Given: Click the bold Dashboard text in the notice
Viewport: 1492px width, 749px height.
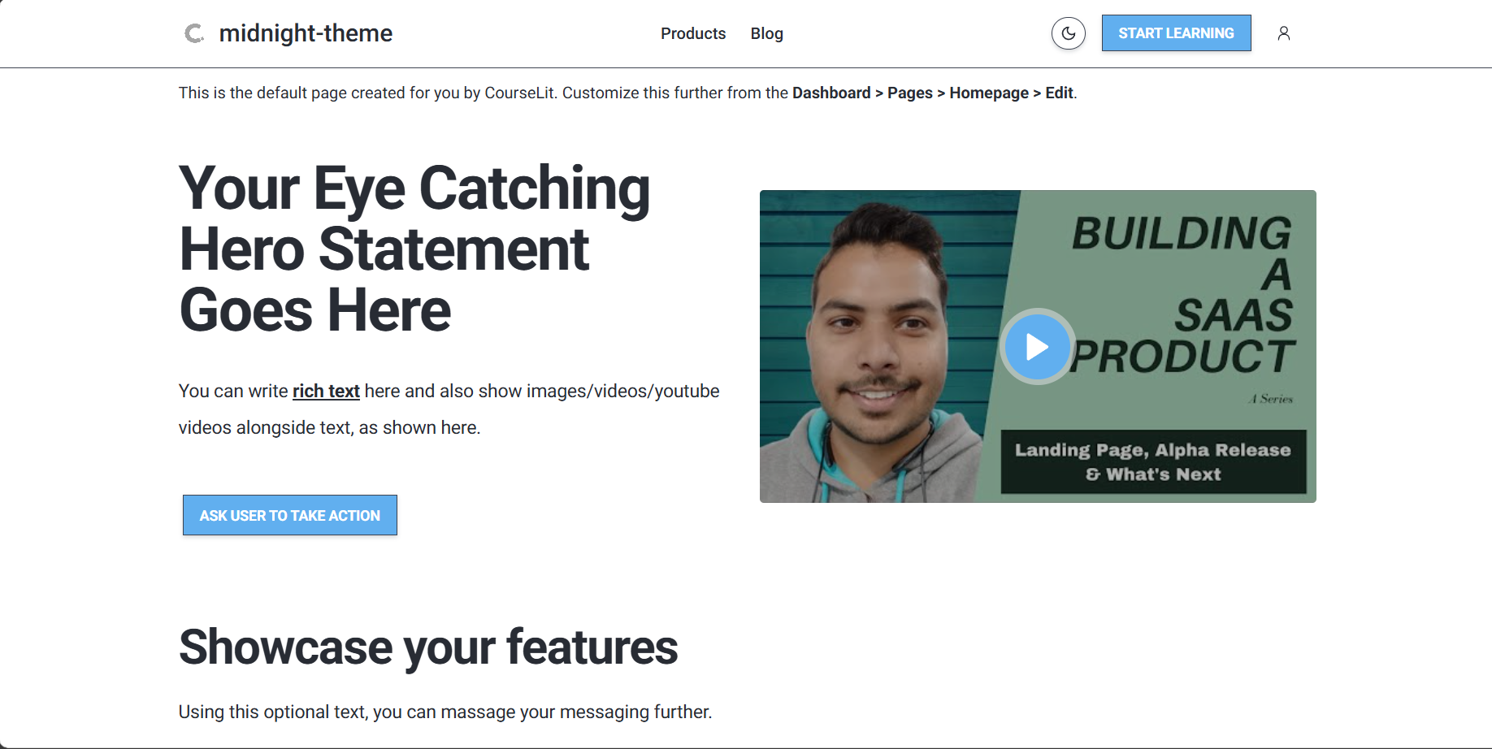Looking at the screenshot, I should tap(831, 93).
